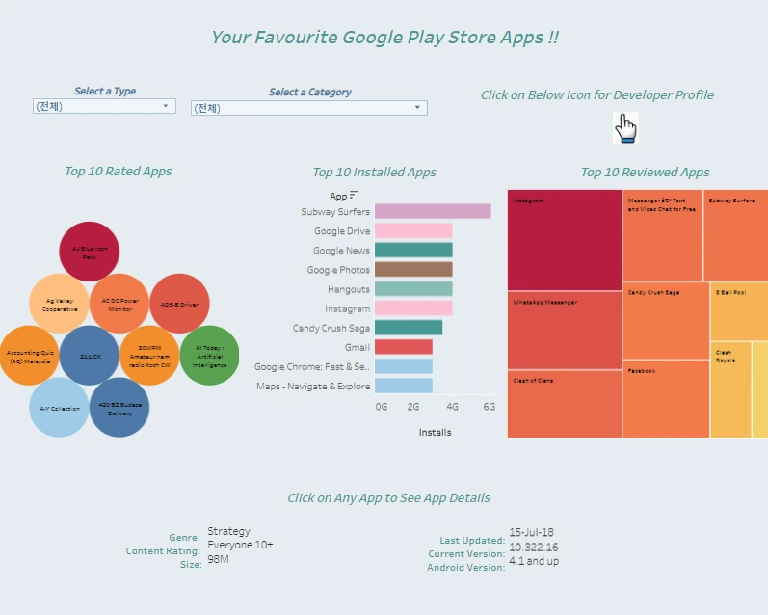Click the Select a Category dropdown arrow

coord(417,107)
